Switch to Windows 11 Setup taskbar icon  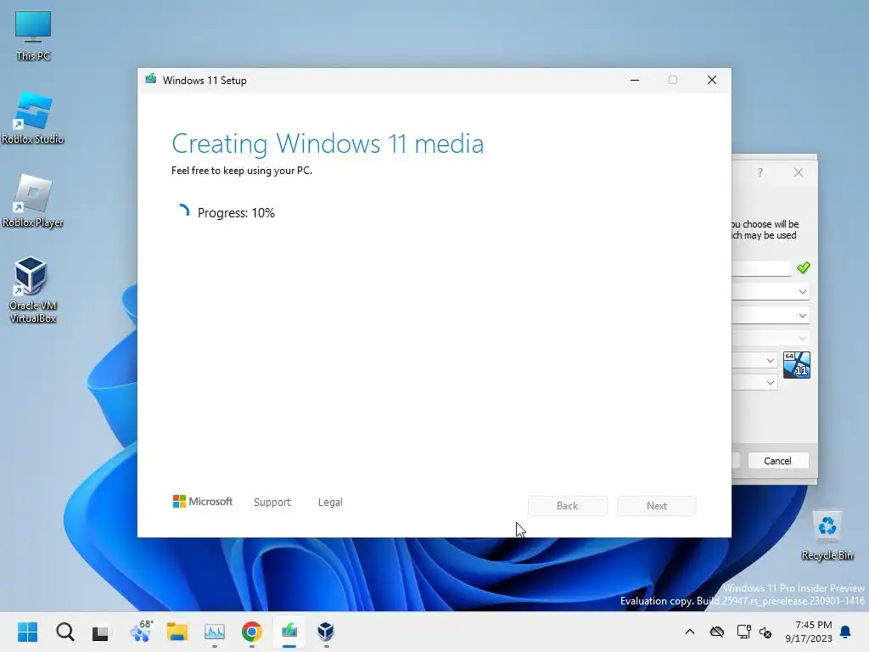[289, 632]
